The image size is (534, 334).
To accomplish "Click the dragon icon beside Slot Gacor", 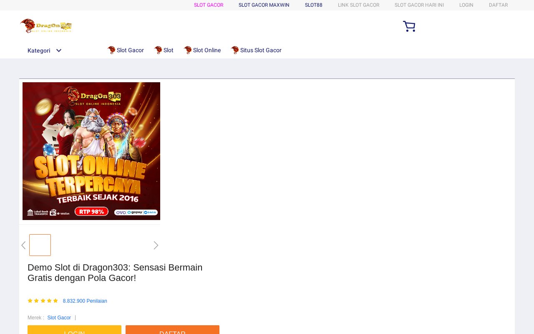I will (x=111, y=50).
